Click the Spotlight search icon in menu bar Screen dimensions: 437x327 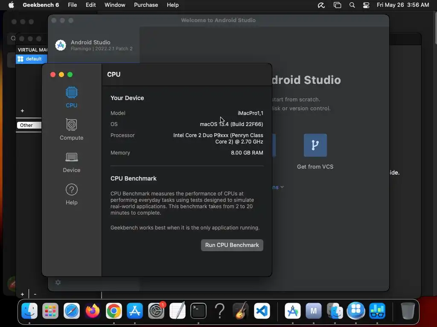click(352, 5)
